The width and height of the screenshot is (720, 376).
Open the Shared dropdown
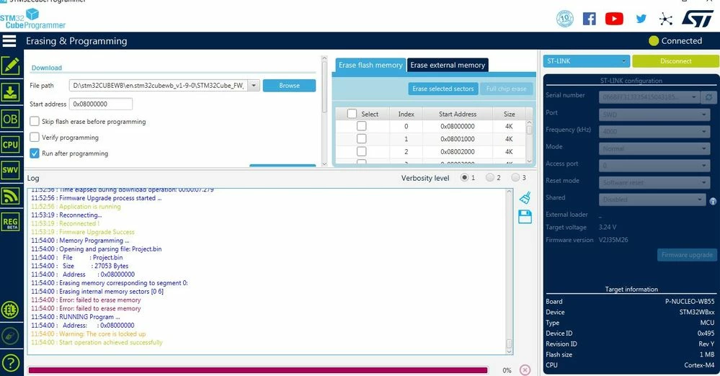652,200
